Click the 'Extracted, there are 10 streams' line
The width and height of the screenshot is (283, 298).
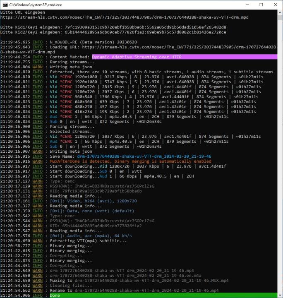click(x=137, y=72)
